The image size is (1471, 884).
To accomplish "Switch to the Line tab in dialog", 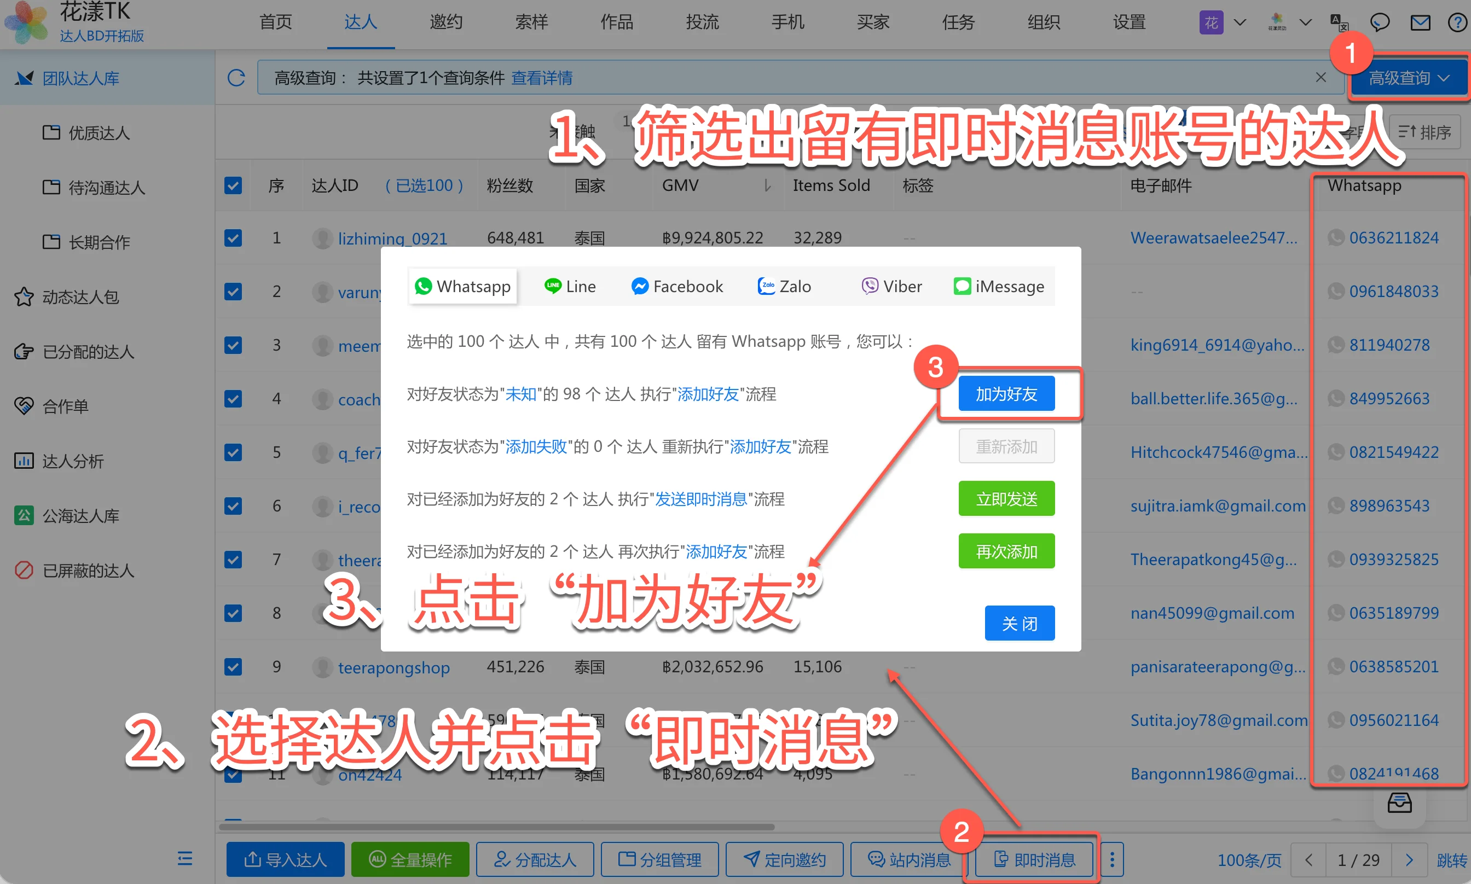I will tap(570, 287).
